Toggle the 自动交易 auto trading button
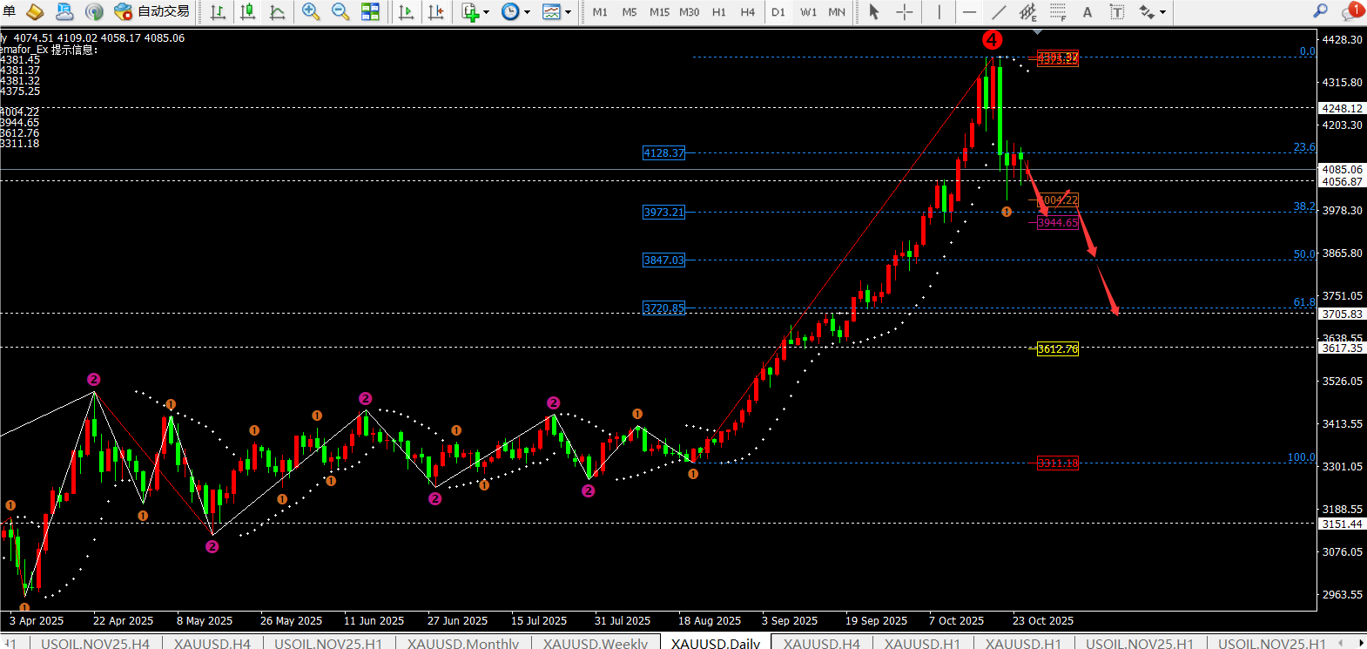 pyautogui.click(x=152, y=11)
